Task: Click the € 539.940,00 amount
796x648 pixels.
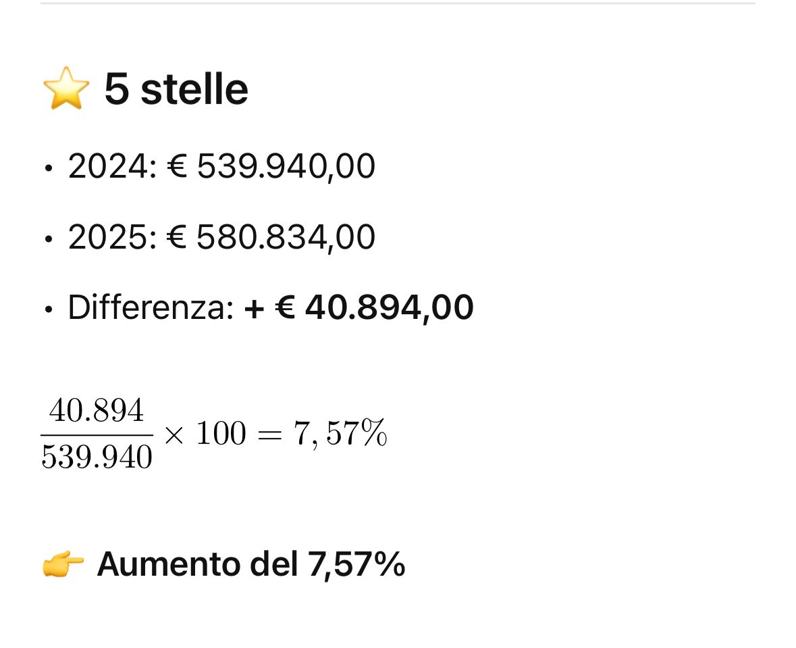Action: click(x=271, y=167)
